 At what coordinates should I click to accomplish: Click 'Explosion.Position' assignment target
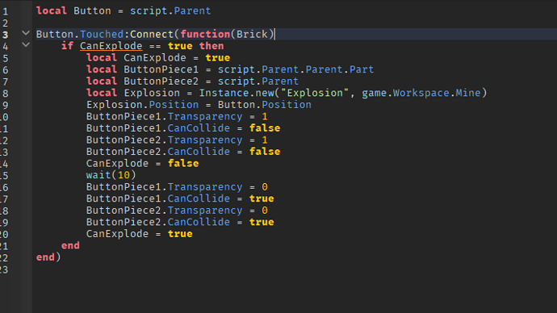tap(142, 105)
